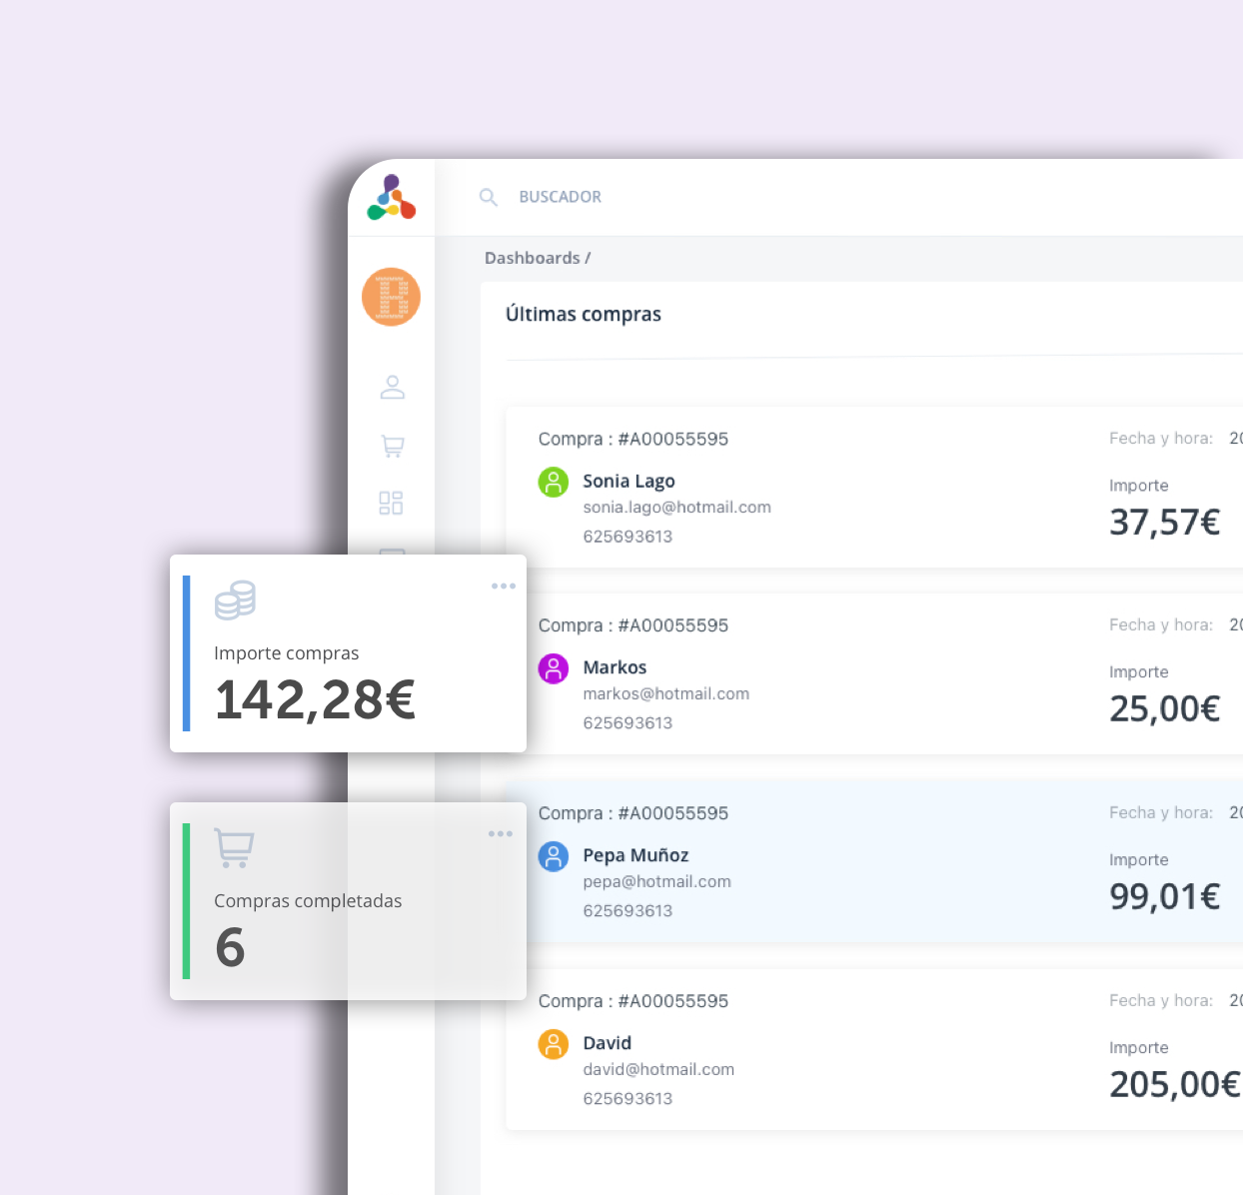Click the coins icon on Importe compras

pyautogui.click(x=236, y=600)
